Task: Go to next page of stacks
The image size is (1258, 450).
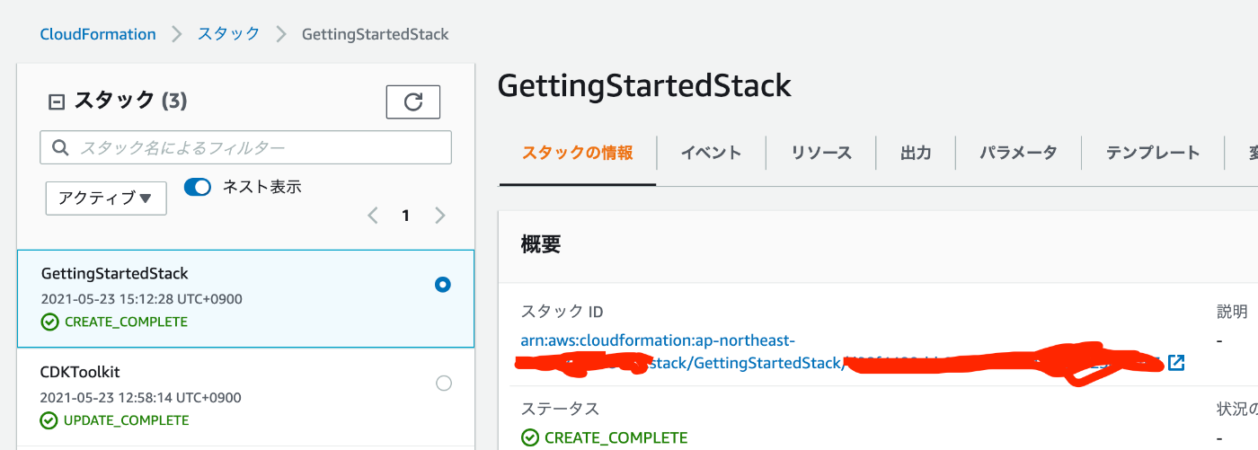Action: click(x=439, y=216)
